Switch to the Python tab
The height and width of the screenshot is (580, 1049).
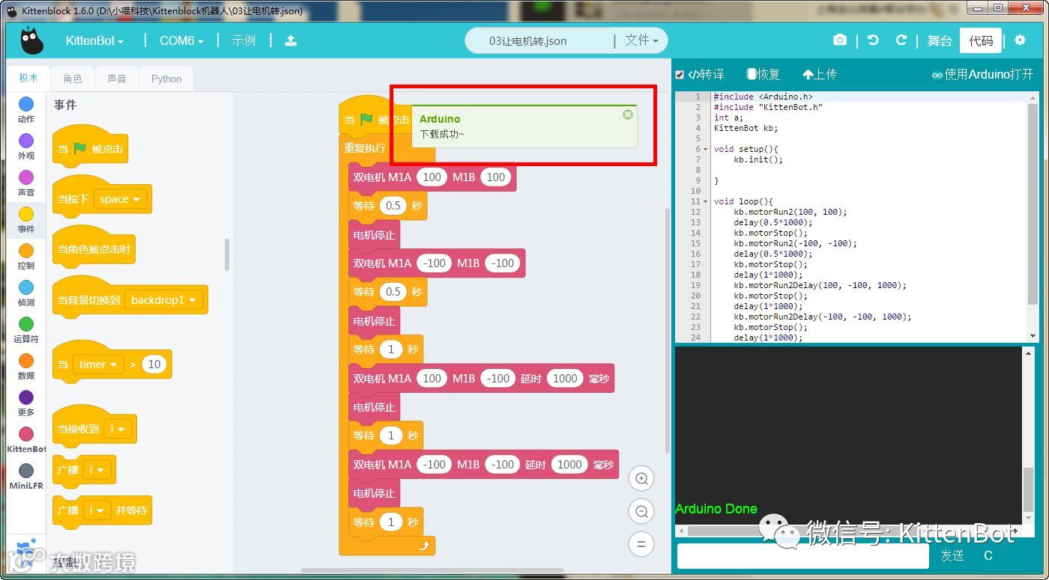pyautogui.click(x=166, y=79)
